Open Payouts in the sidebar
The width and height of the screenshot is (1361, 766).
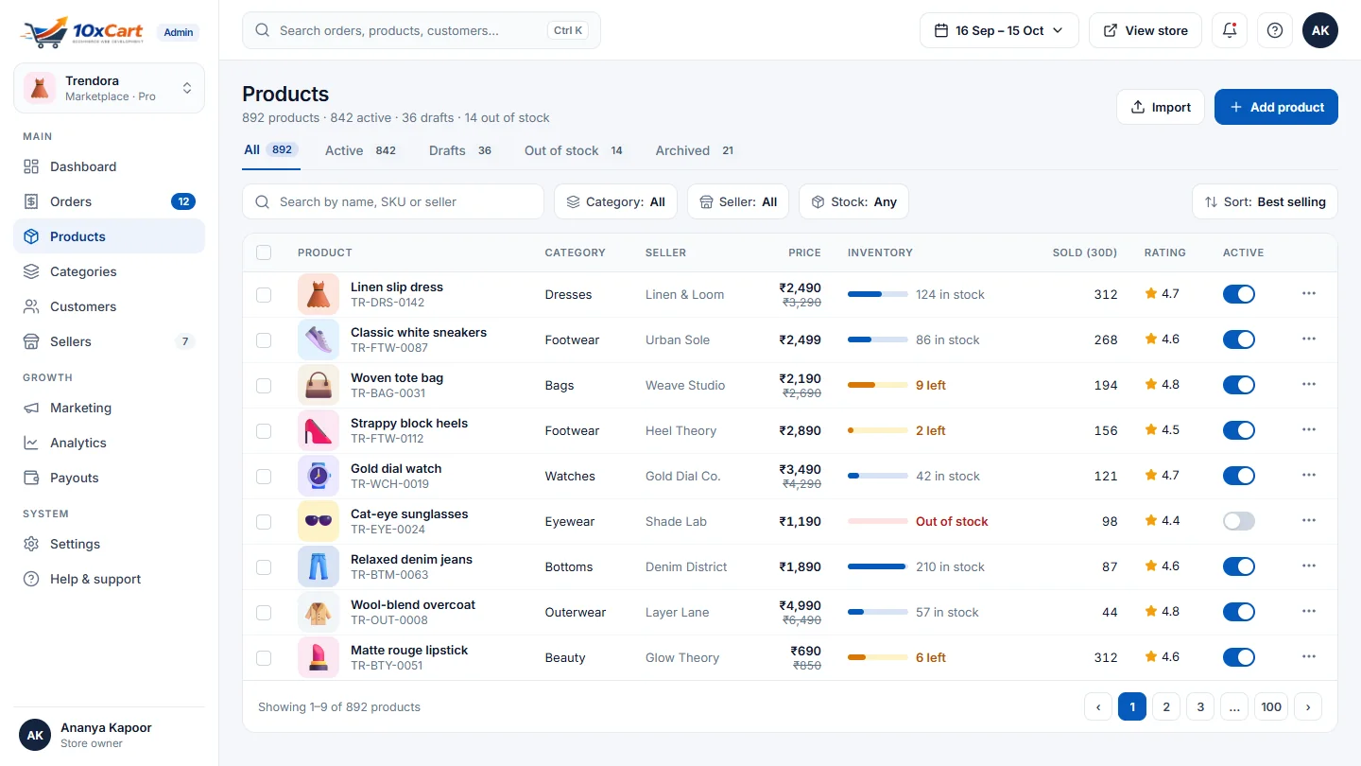point(109,478)
